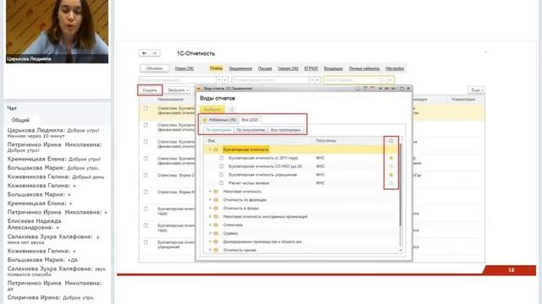Screen dimensions: 542x304
Task: Open the Загрузить dropdown
Action: click(178, 90)
